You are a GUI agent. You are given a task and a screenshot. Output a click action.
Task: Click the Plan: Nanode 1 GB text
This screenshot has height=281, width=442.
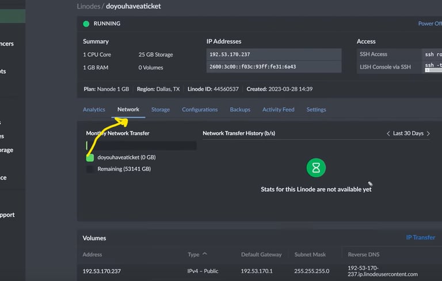[106, 89]
